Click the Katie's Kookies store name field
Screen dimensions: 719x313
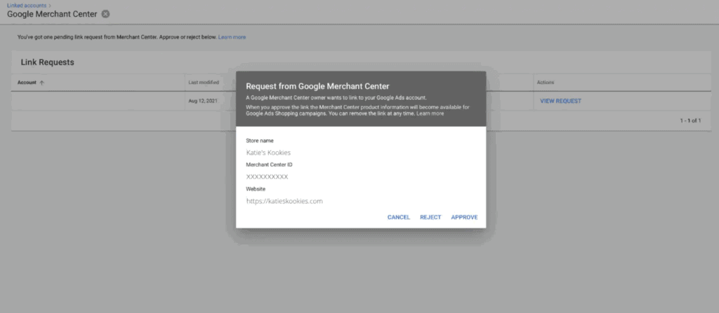pyautogui.click(x=268, y=152)
